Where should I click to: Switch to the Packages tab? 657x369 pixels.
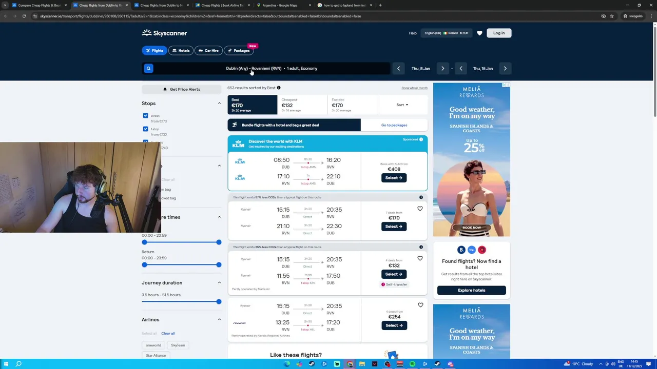[x=239, y=50]
